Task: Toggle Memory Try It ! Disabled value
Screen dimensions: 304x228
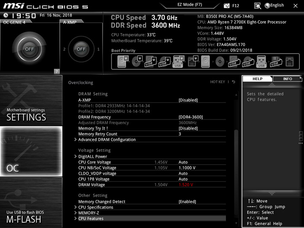Action: 188,128
